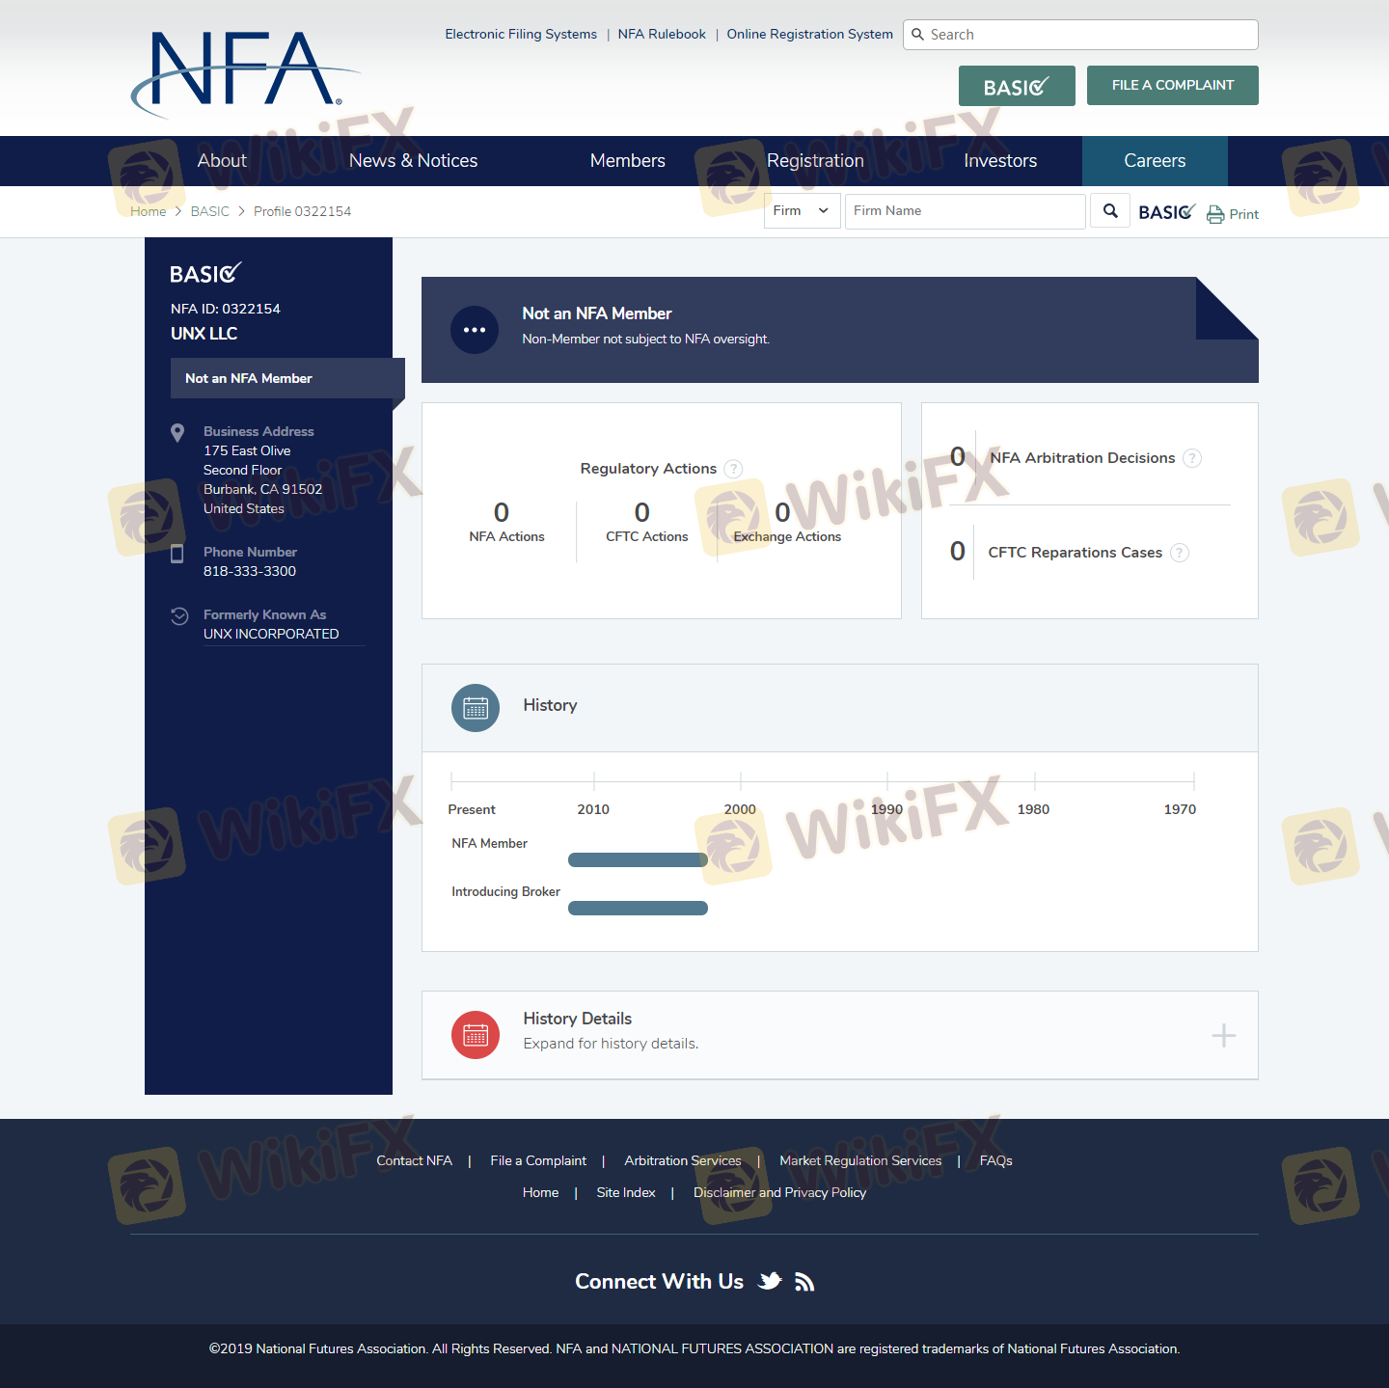Open the Electronic Filing Systems link

coord(521,34)
